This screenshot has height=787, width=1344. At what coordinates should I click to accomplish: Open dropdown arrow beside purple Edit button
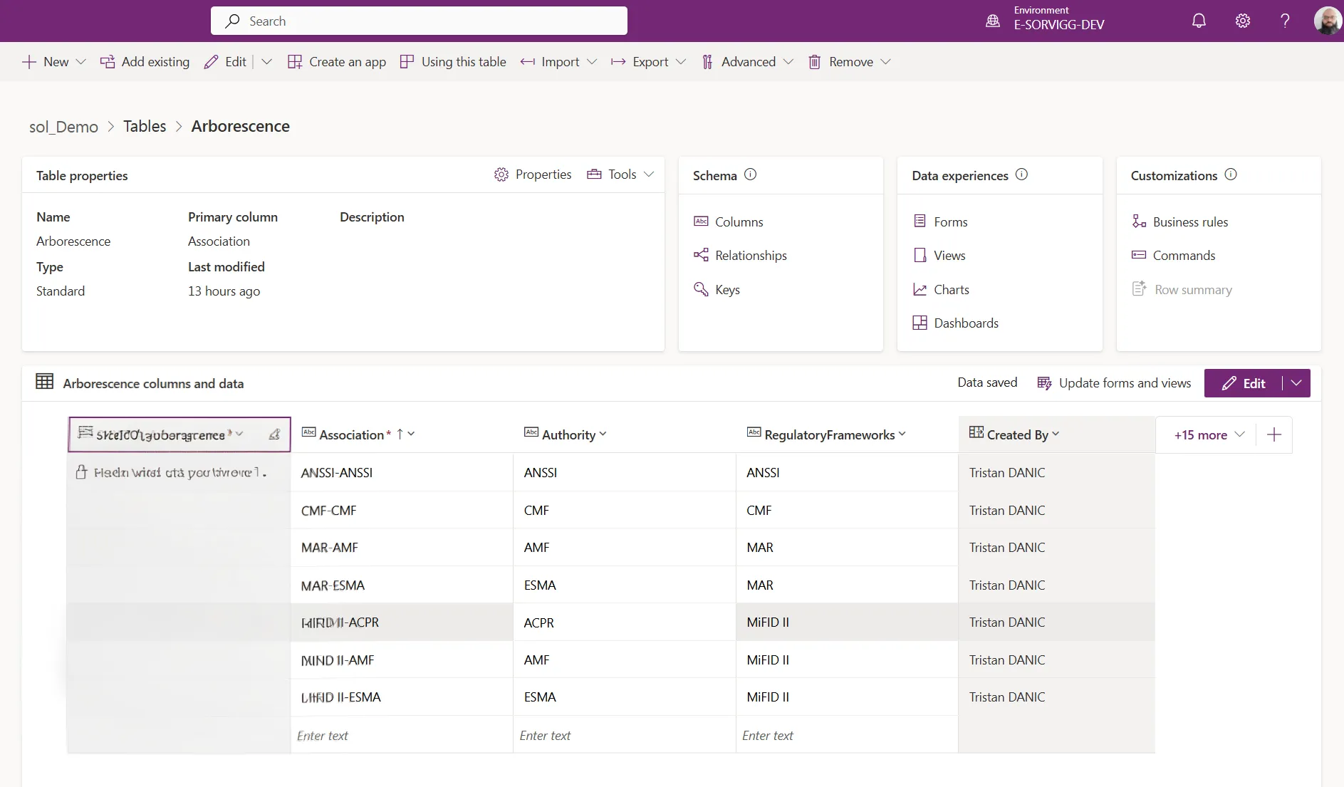pos(1296,383)
